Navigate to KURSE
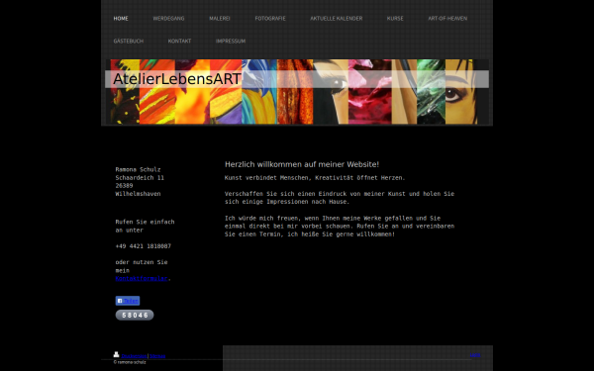594x371 pixels. [395, 18]
